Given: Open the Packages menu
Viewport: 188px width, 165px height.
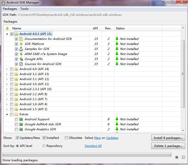Looking at the screenshot, I should pyautogui.click(x=10, y=9).
